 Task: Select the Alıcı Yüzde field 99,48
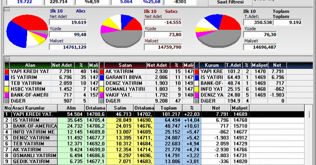tap(68, 35)
